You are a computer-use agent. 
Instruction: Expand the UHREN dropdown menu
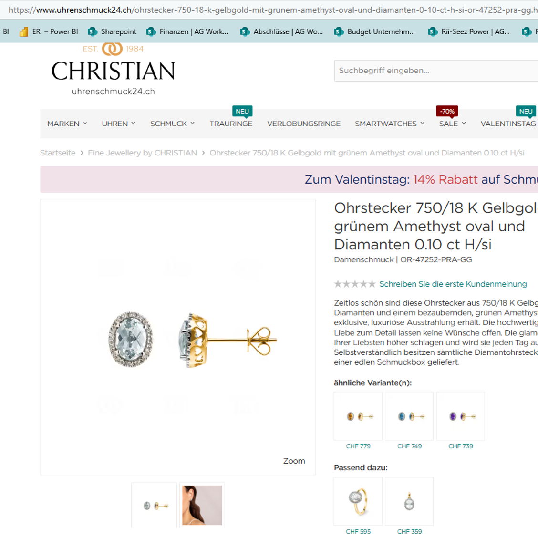point(118,124)
